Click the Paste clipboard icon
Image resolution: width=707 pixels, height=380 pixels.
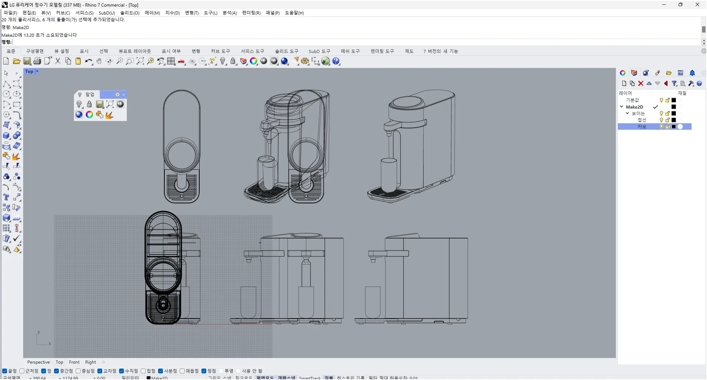[78, 61]
